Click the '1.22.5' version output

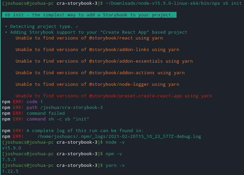pos(10,171)
